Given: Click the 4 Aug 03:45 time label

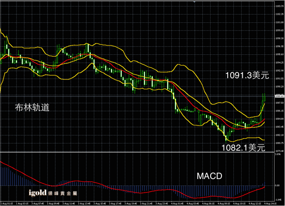Looking at the screenshot, I should coord(193,203).
